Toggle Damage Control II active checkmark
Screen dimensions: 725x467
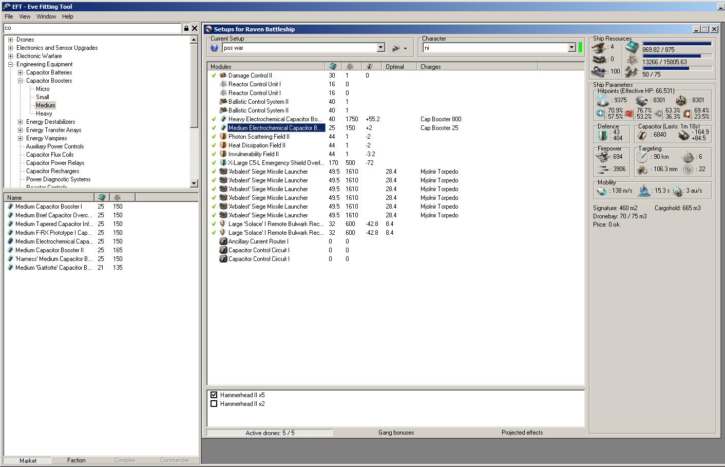(214, 76)
